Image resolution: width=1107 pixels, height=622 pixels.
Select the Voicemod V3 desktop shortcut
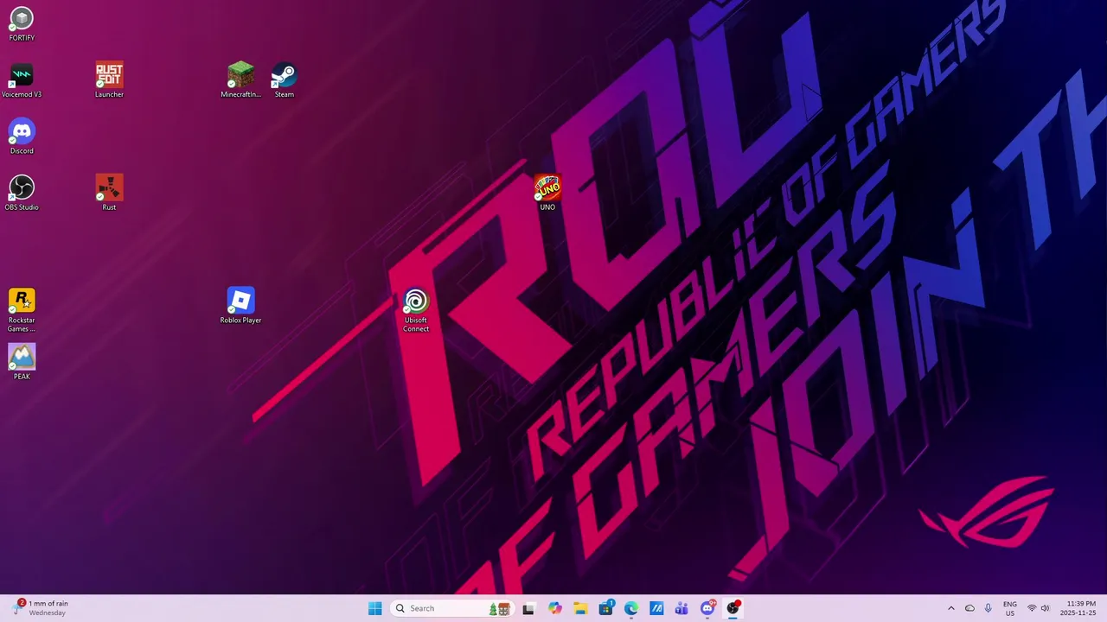22,80
